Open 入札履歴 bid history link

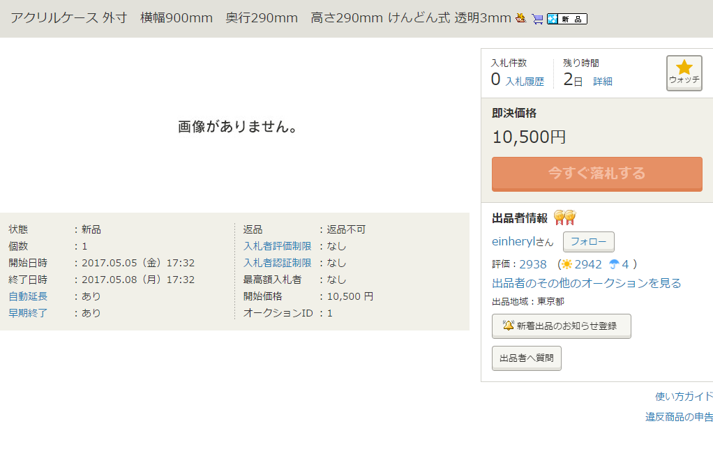pos(525,82)
